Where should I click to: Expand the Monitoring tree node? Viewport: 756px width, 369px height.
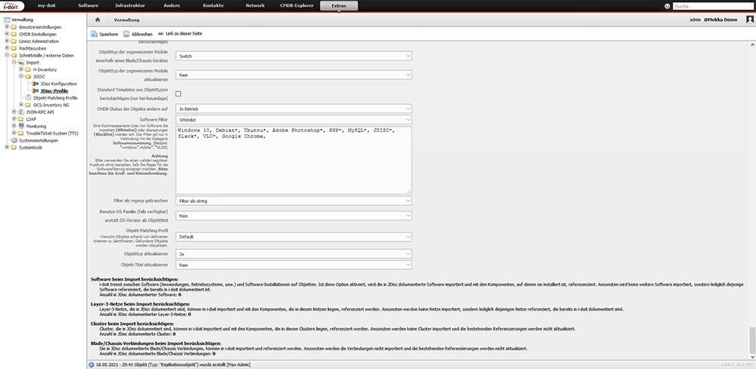[x=14, y=126]
